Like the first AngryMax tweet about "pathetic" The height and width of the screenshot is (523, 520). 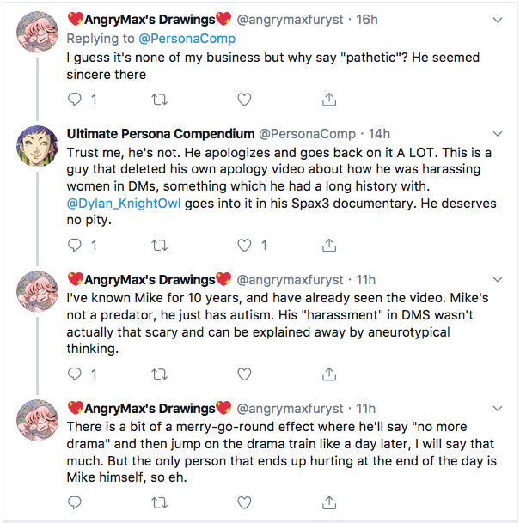click(245, 100)
